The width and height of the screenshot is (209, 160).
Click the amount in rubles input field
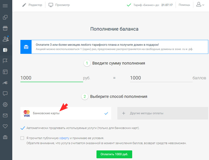tap(52, 78)
